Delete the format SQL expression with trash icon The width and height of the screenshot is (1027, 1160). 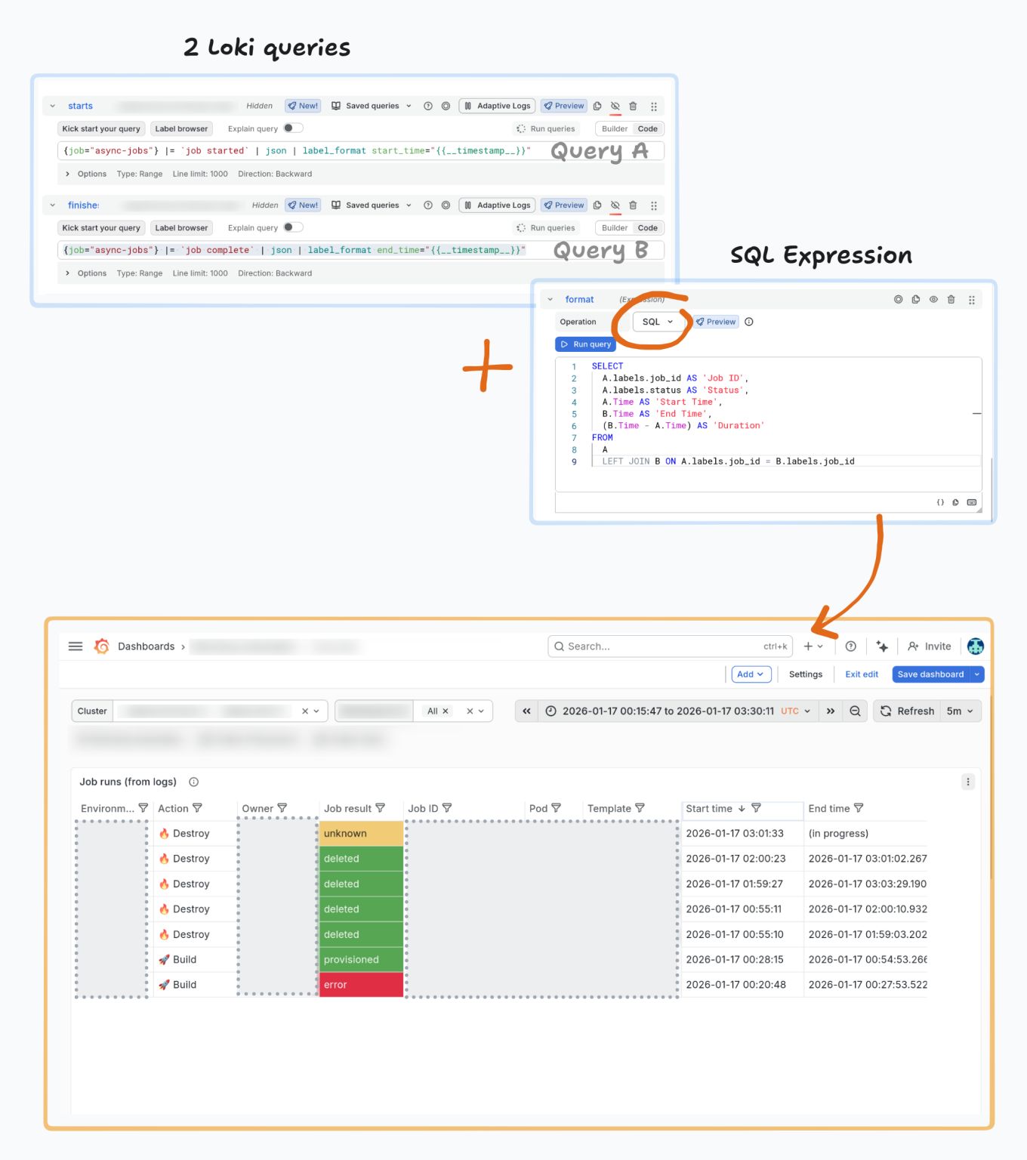(951, 299)
